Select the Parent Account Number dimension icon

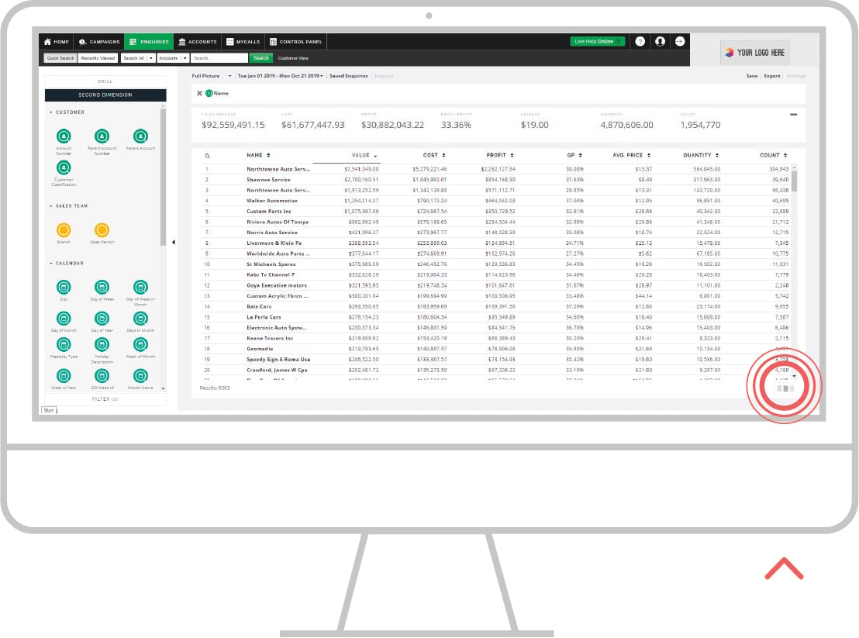pos(102,136)
